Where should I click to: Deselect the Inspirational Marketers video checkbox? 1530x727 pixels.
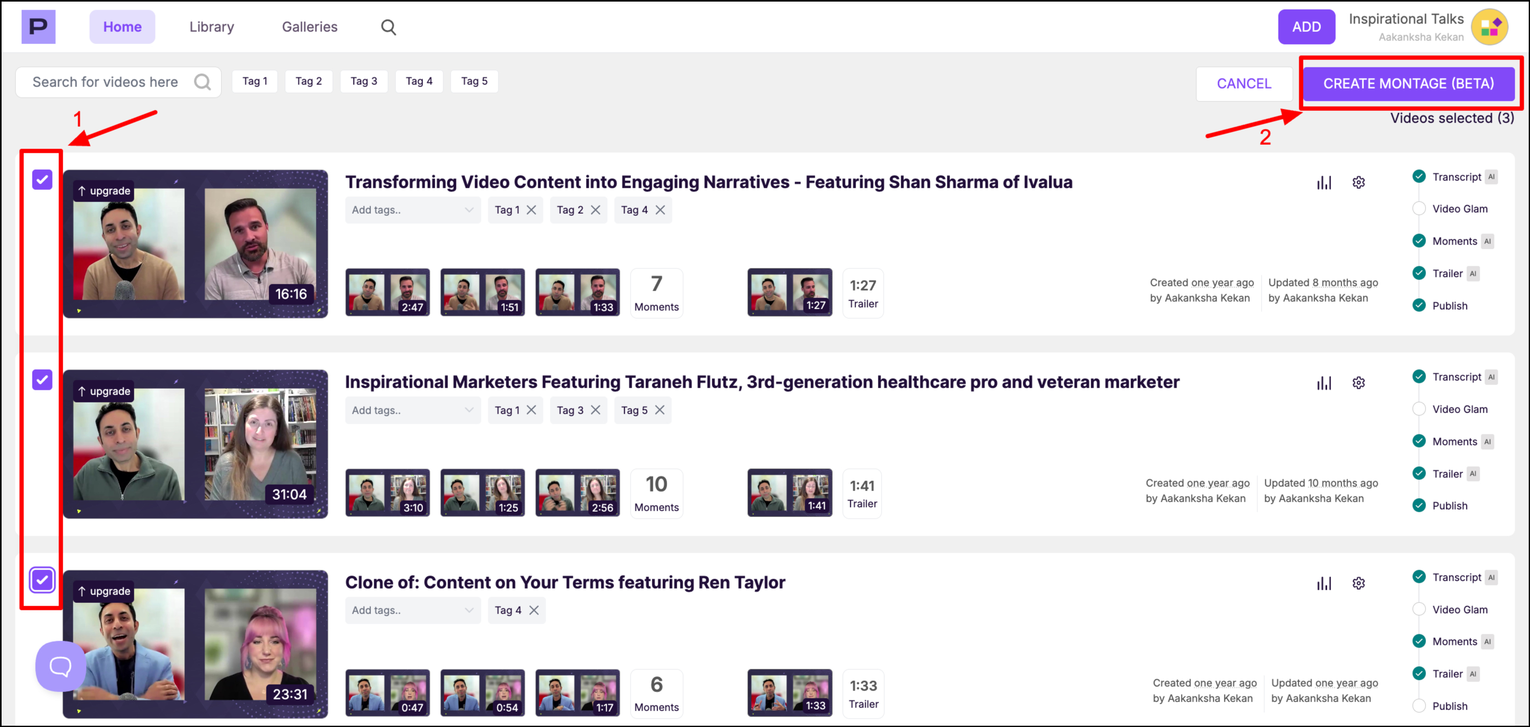point(42,380)
